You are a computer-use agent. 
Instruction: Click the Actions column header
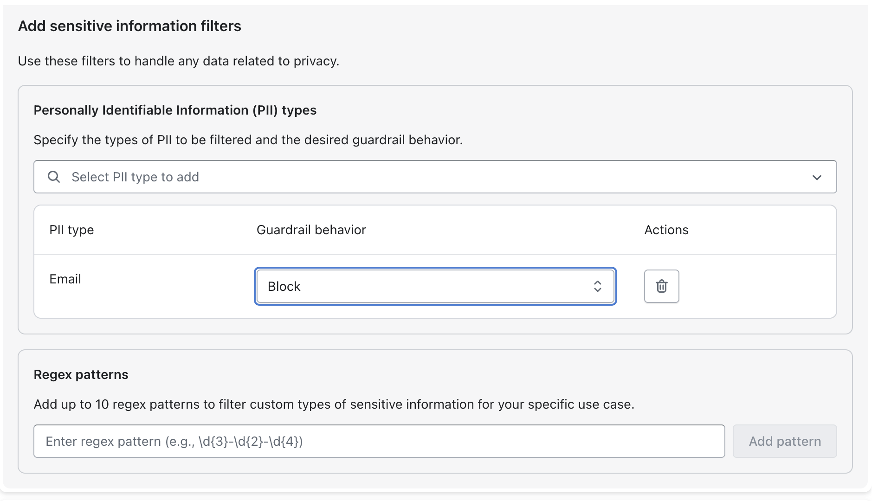click(x=666, y=230)
